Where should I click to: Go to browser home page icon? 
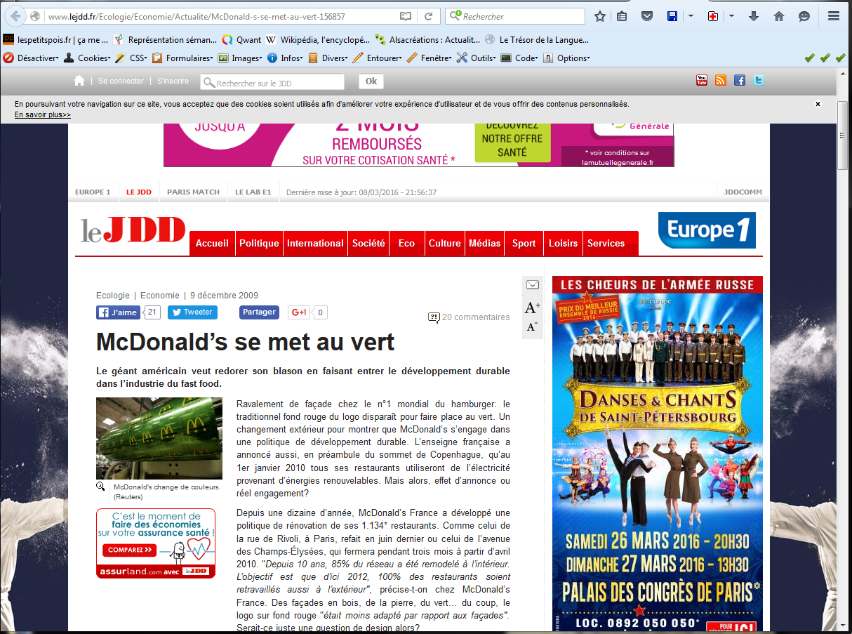point(779,16)
